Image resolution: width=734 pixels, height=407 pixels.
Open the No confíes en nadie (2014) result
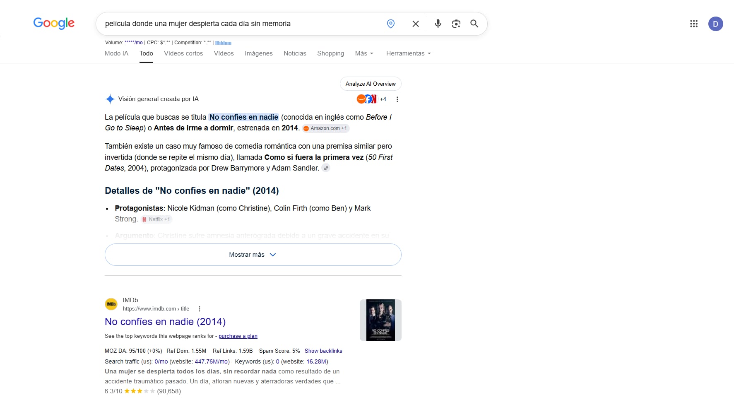(x=165, y=322)
